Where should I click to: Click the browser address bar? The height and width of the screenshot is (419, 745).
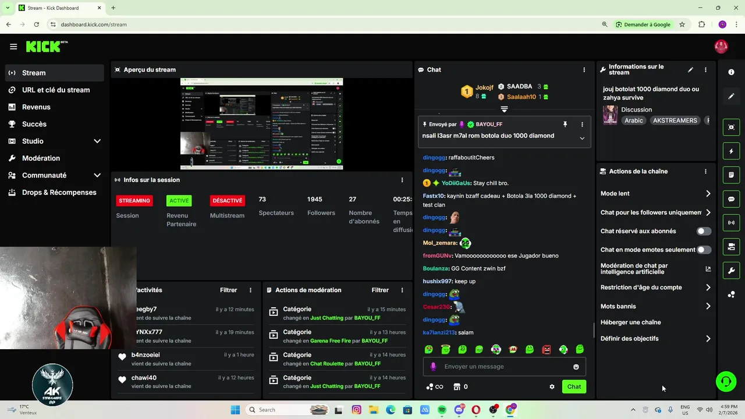[326, 24]
